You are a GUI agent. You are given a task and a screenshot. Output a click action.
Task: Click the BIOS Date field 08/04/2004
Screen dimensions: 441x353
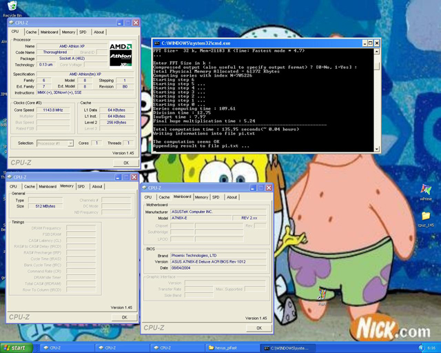click(218, 268)
